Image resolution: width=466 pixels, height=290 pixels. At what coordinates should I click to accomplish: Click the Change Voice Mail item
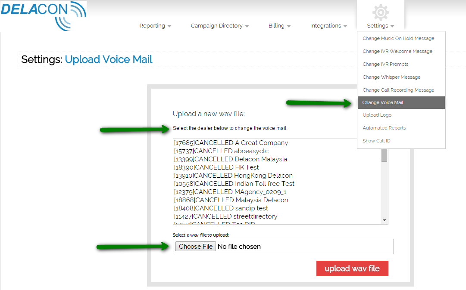401,102
